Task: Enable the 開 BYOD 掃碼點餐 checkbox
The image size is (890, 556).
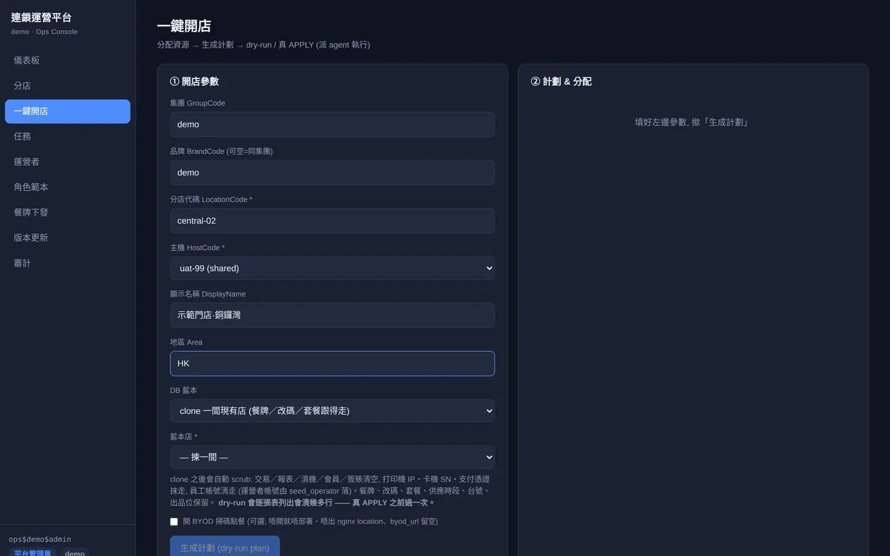Action: pos(174,521)
